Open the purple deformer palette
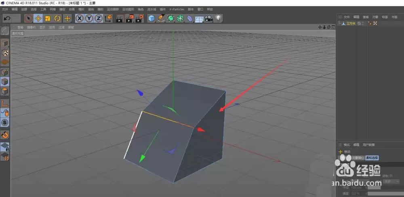The width and height of the screenshot is (404, 197). 189,19
